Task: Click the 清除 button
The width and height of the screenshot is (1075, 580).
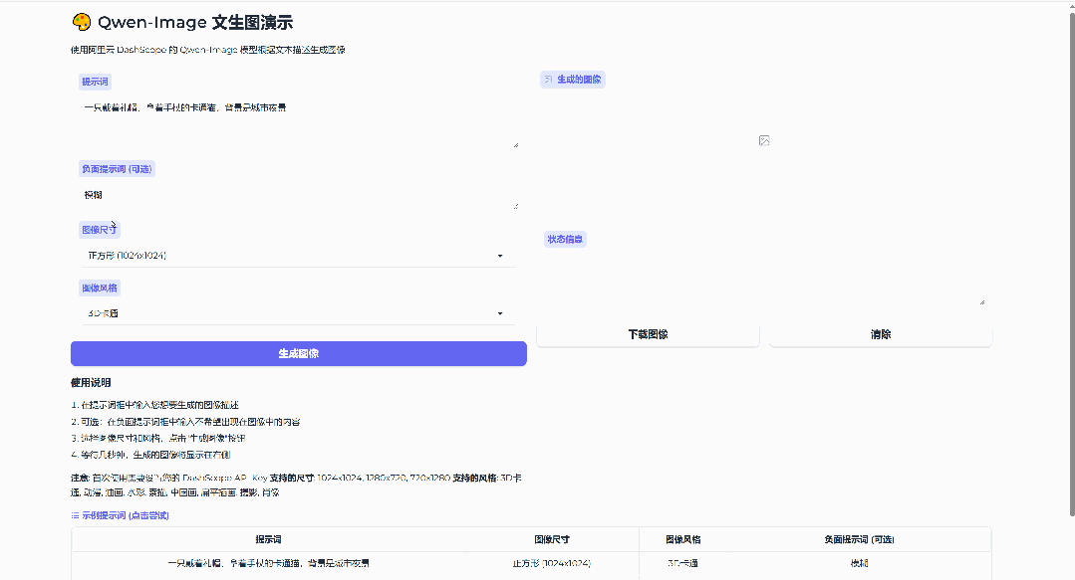Action: [x=879, y=335]
